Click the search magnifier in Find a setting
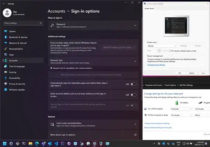The height and width of the screenshot is (147, 210). point(41,23)
